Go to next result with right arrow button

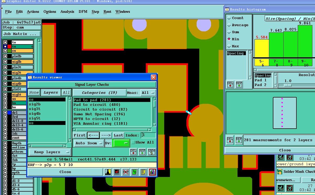tap(106, 135)
